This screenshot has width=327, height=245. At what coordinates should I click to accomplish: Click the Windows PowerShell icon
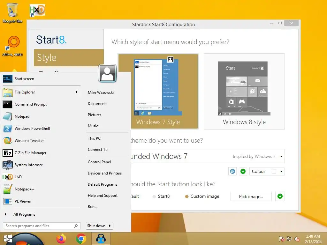pyautogui.click(x=8, y=129)
